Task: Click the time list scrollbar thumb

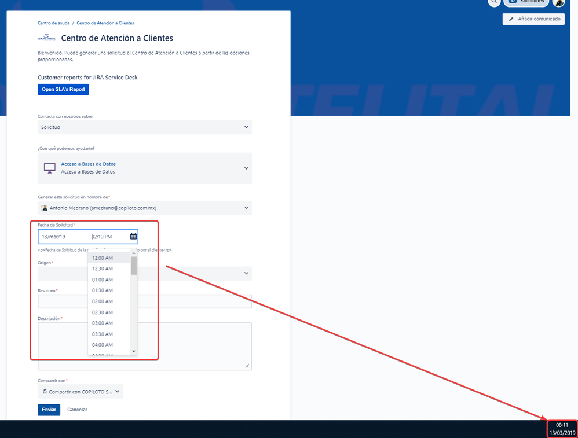Action: pyautogui.click(x=134, y=266)
